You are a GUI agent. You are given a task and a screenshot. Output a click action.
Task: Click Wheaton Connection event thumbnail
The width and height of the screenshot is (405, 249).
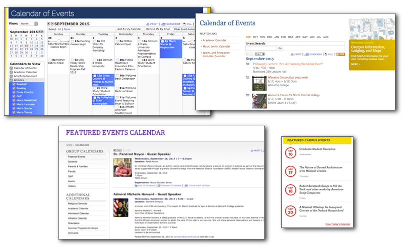(259, 83)
